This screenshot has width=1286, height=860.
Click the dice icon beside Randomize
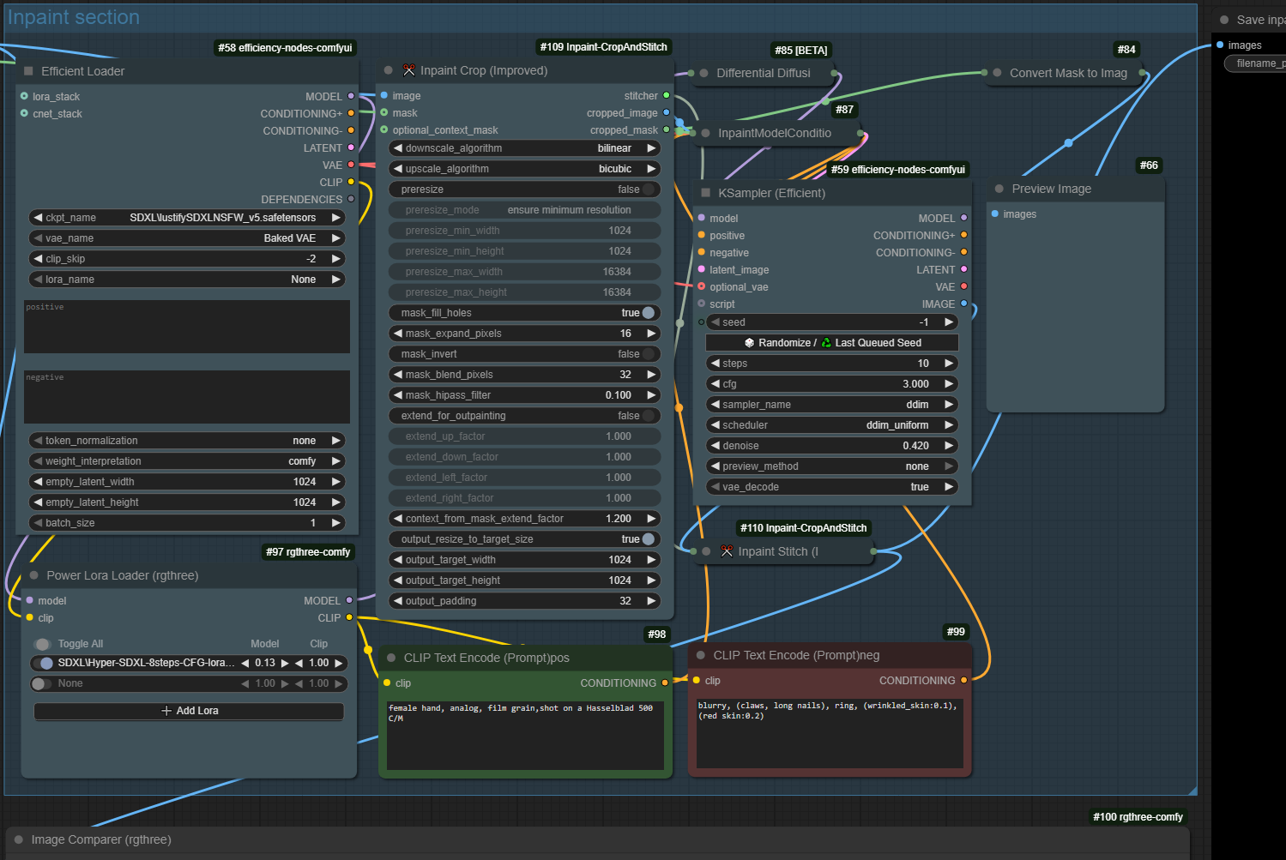point(749,343)
